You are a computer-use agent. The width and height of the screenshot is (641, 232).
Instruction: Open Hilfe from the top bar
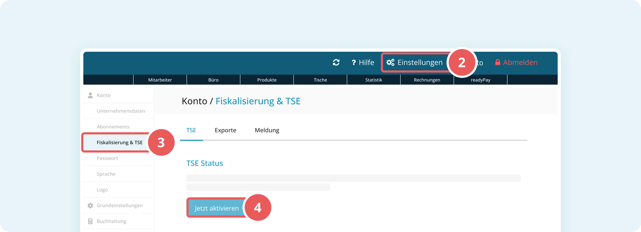pyautogui.click(x=363, y=62)
